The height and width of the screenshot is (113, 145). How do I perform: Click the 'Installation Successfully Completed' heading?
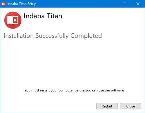(x=53, y=36)
